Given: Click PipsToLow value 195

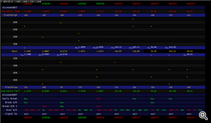Looking at the screenshot, I should click(170, 87).
